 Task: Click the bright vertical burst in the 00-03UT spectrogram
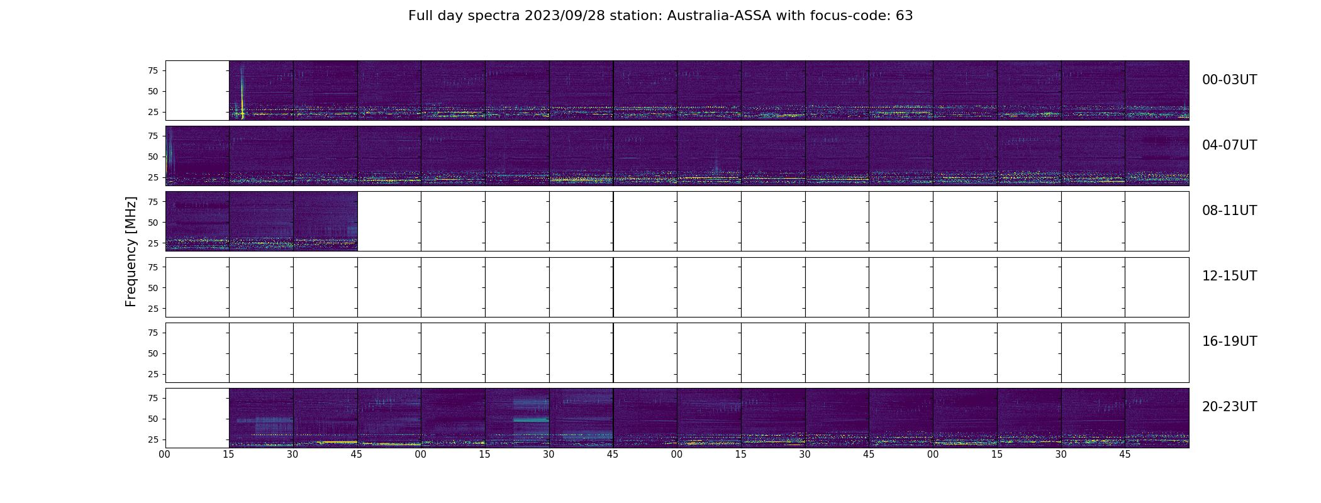(x=242, y=91)
